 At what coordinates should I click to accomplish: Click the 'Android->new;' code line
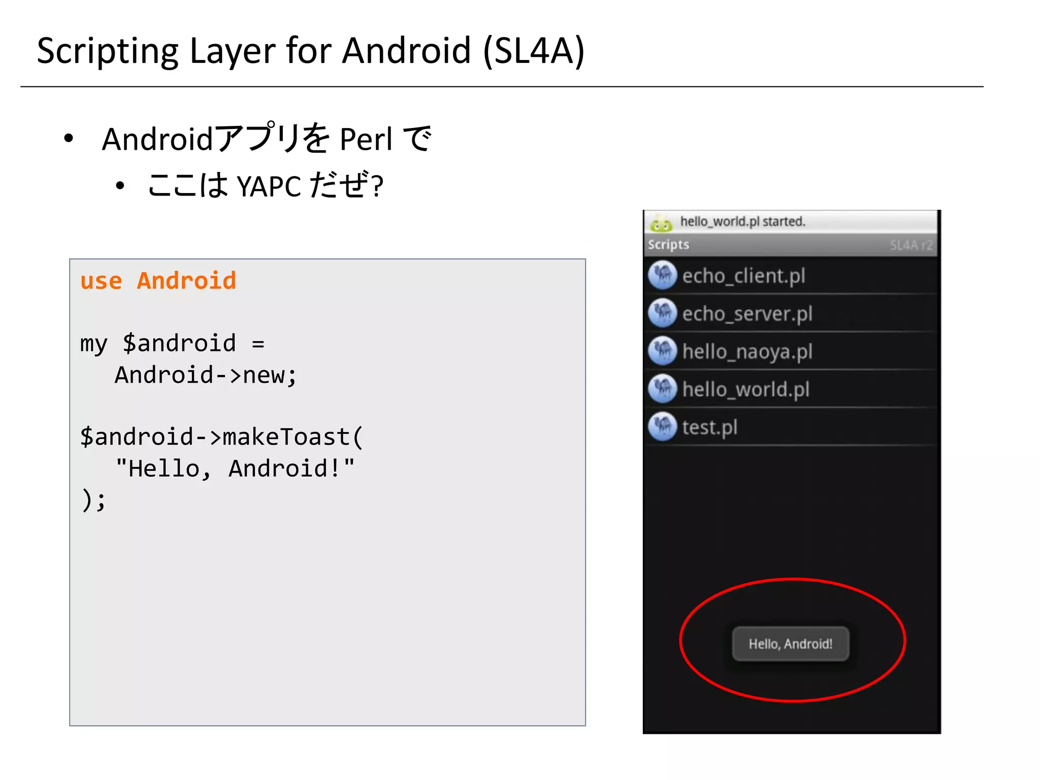click(x=206, y=375)
